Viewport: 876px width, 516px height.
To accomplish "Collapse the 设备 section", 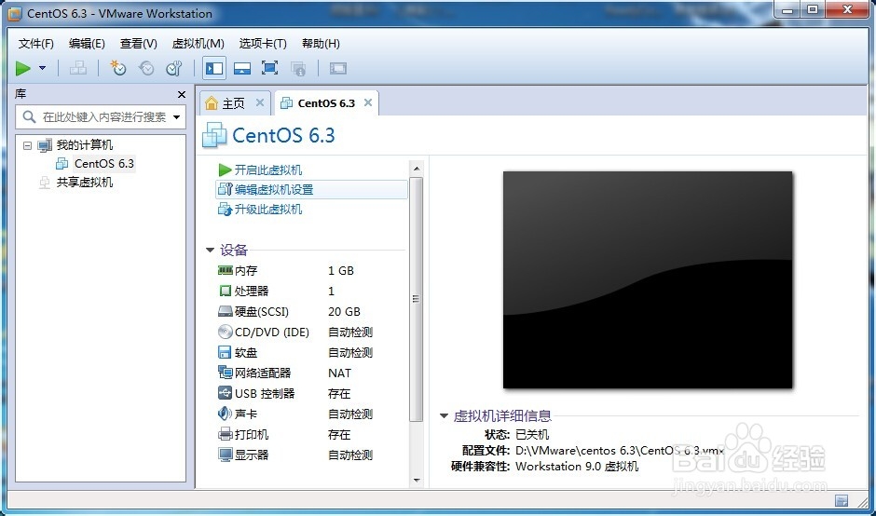I will tap(210, 251).
